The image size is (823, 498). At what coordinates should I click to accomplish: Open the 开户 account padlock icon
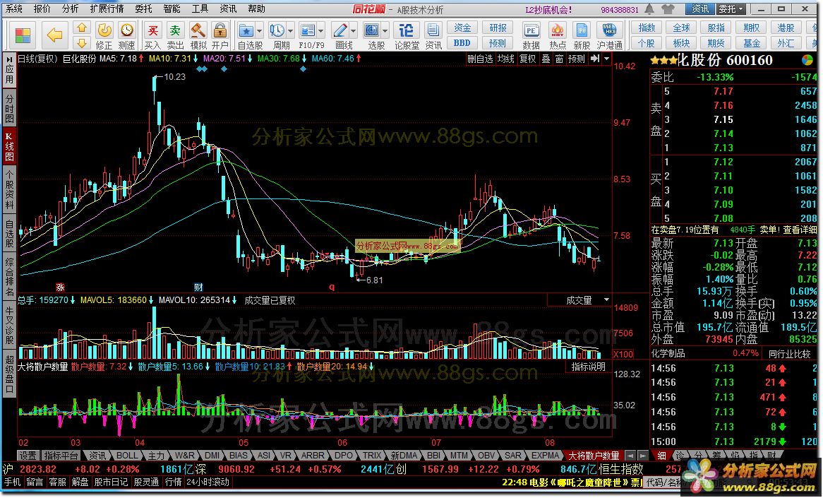[220, 36]
